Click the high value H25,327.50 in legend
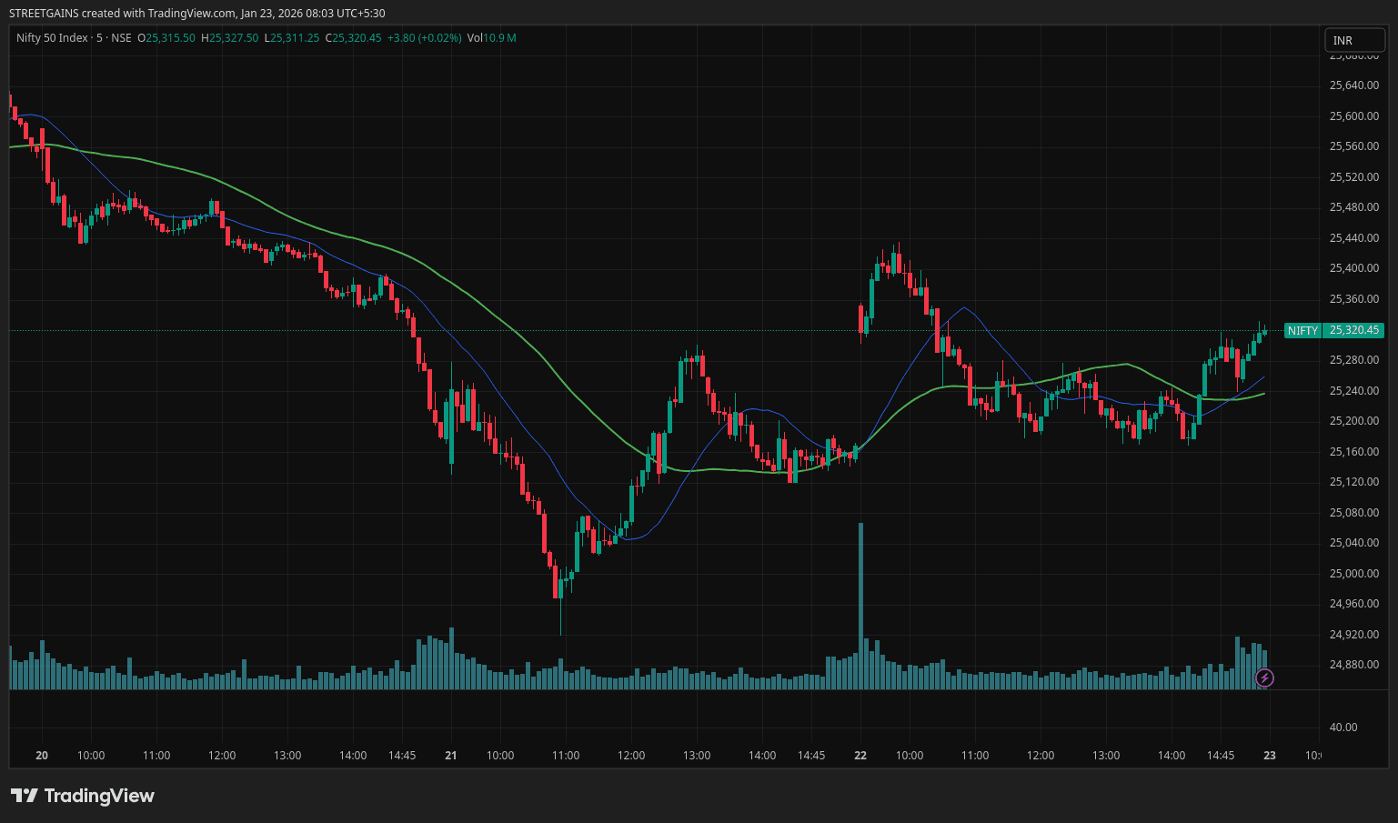The image size is (1398, 823). pyautogui.click(x=230, y=38)
